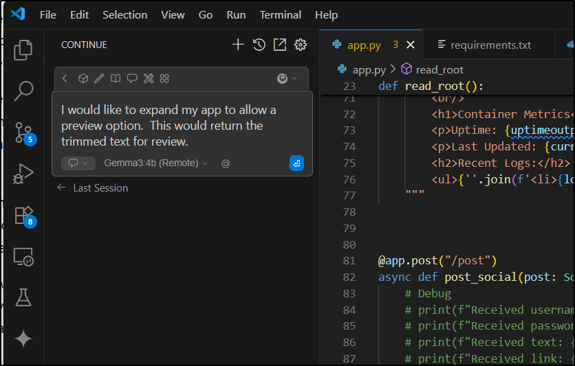The height and width of the screenshot is (366, 575).
Task: Open the Search view in activity bar
Action: [23, 90]
